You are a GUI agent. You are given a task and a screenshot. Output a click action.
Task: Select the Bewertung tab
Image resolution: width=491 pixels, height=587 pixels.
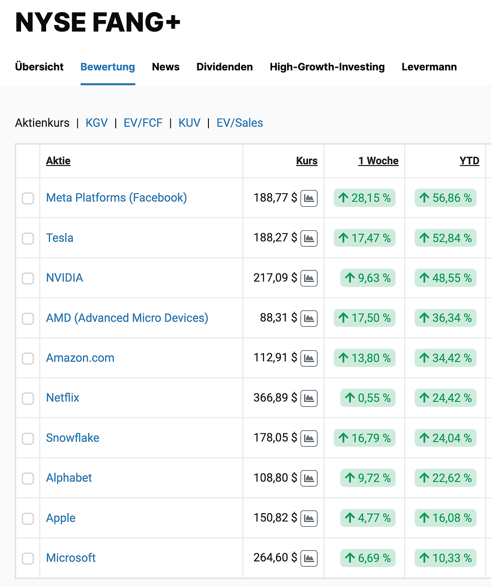(108, 67)
